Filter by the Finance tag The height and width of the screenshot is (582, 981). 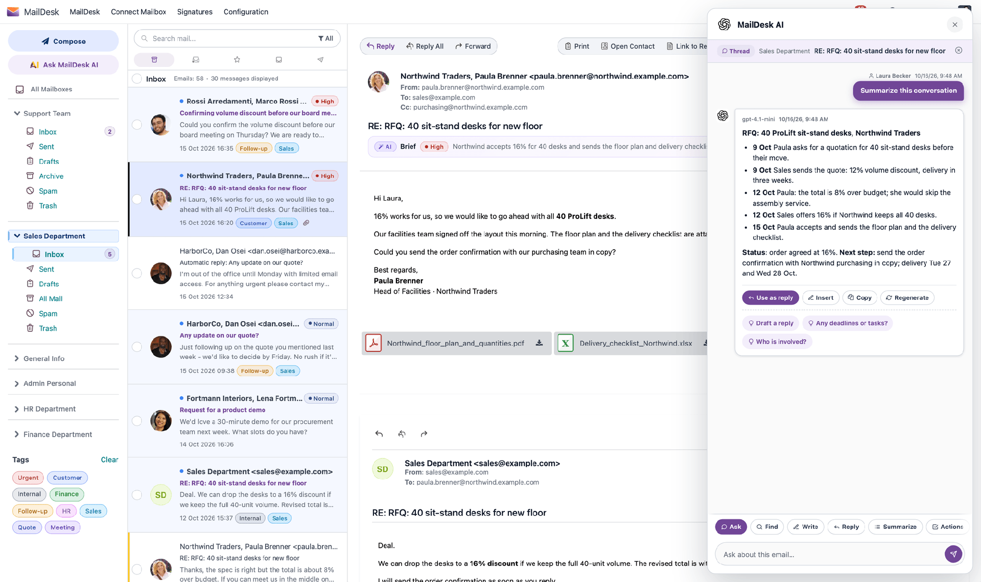[x=67, y=494]
